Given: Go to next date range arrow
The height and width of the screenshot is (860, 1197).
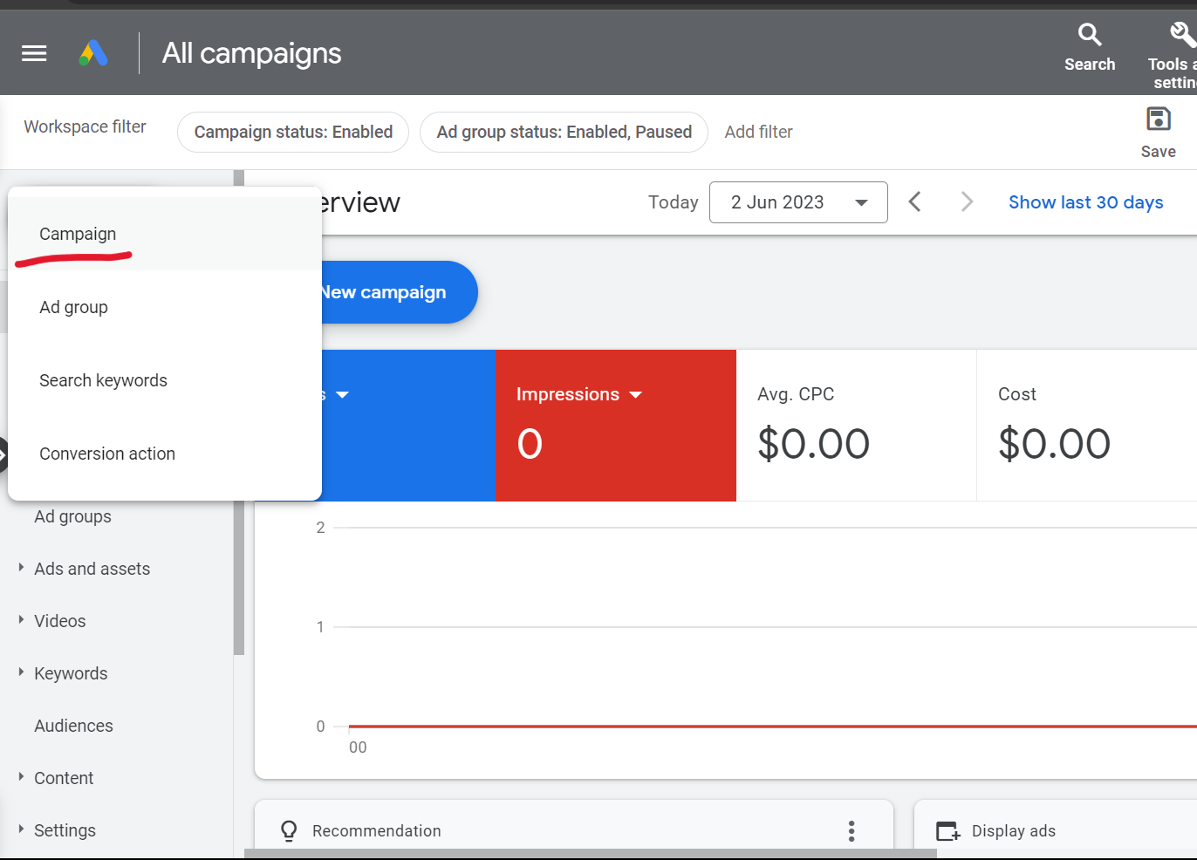Looking at the screenshot, I should click(x=967, y=202).
